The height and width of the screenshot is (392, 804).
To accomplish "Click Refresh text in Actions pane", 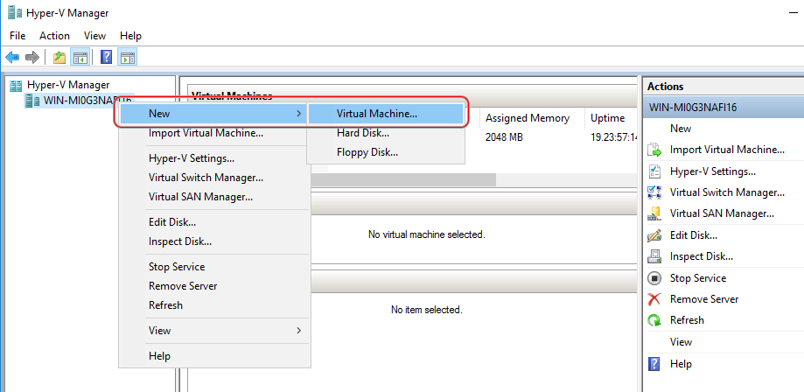I will click(x=687, y=320).
